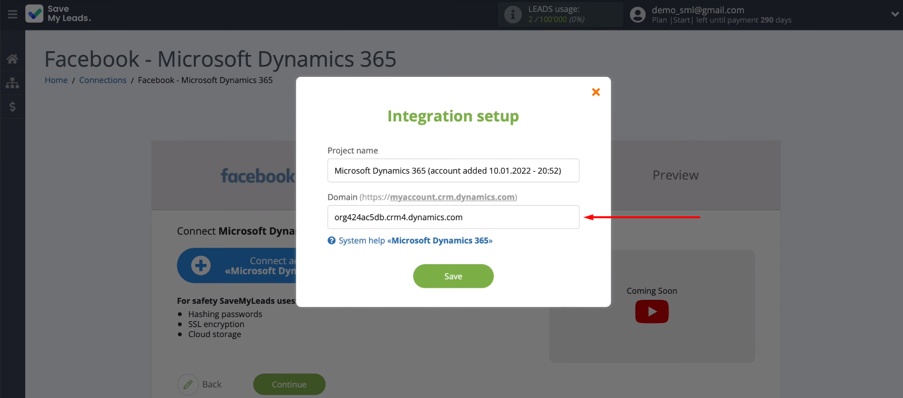Screen dimensions: 903x398
Task: Click the Continue button
Action: (x=289, y=384)
